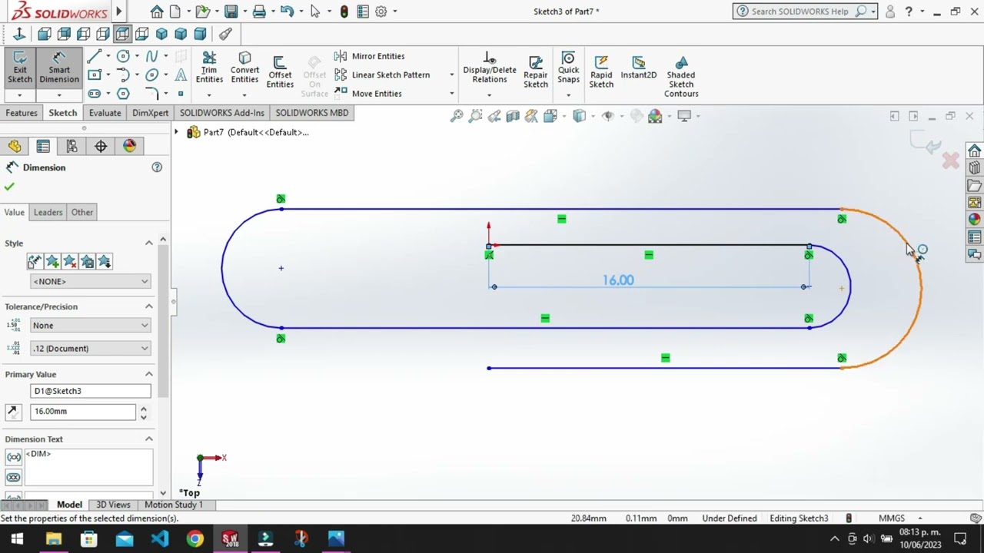This screenshot has height=553, width=984.
Task: Click the D1@Sketch3 name field
Action: (91, 391)
